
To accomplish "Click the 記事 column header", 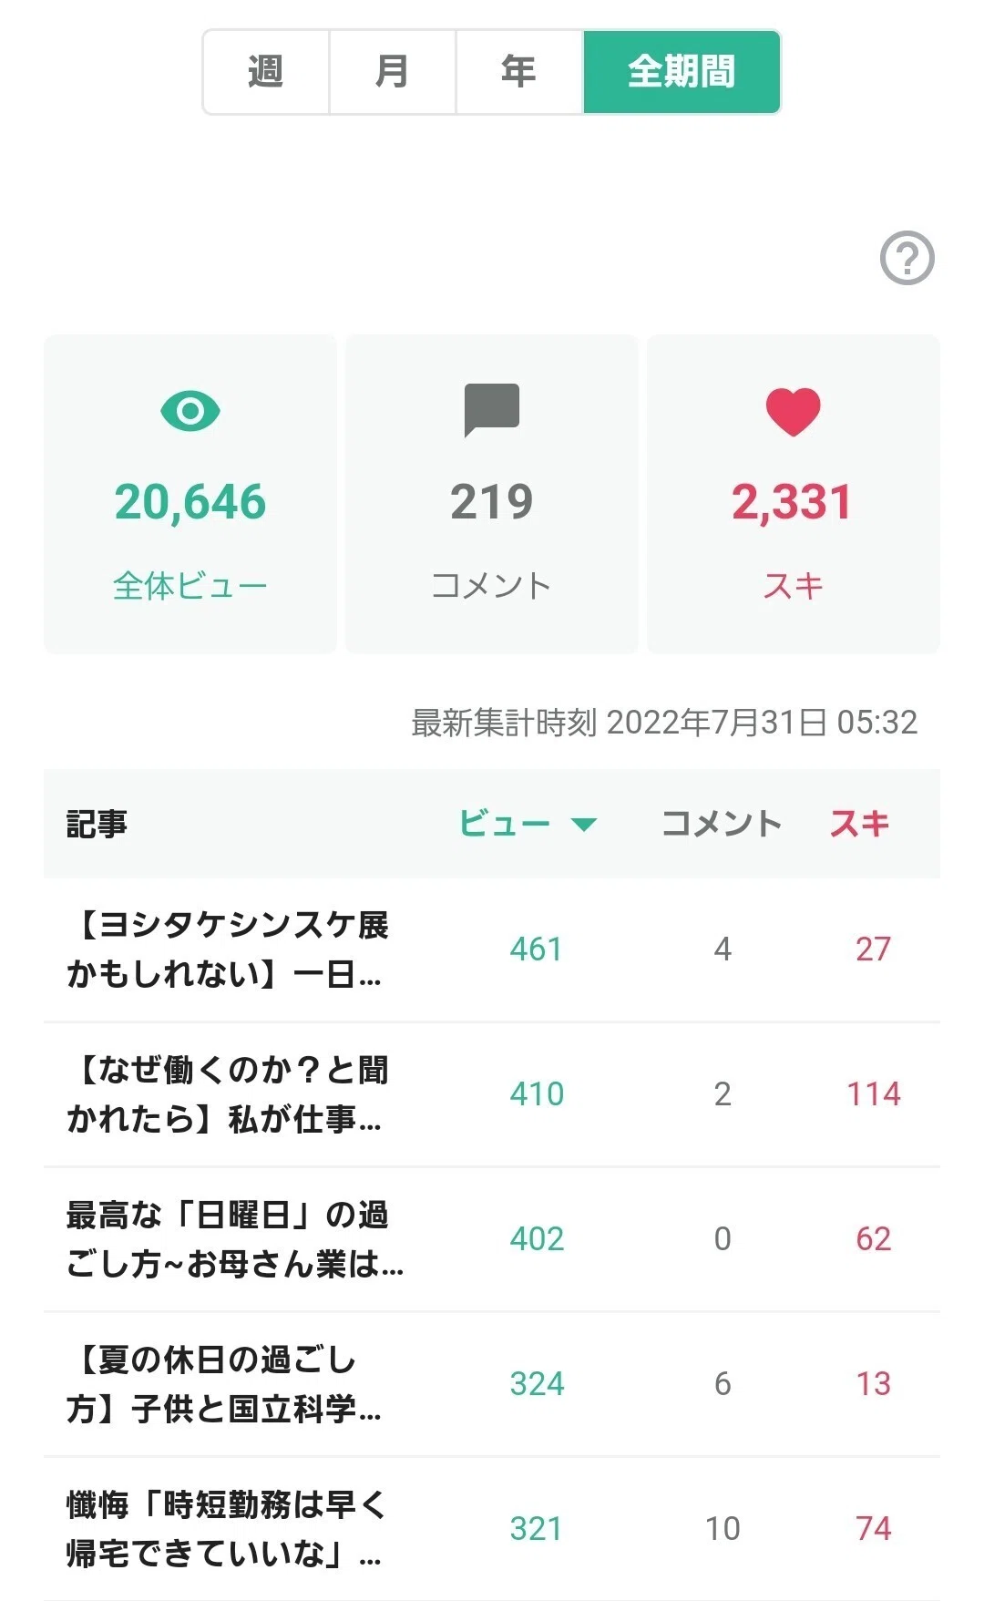I will (97, 824).
